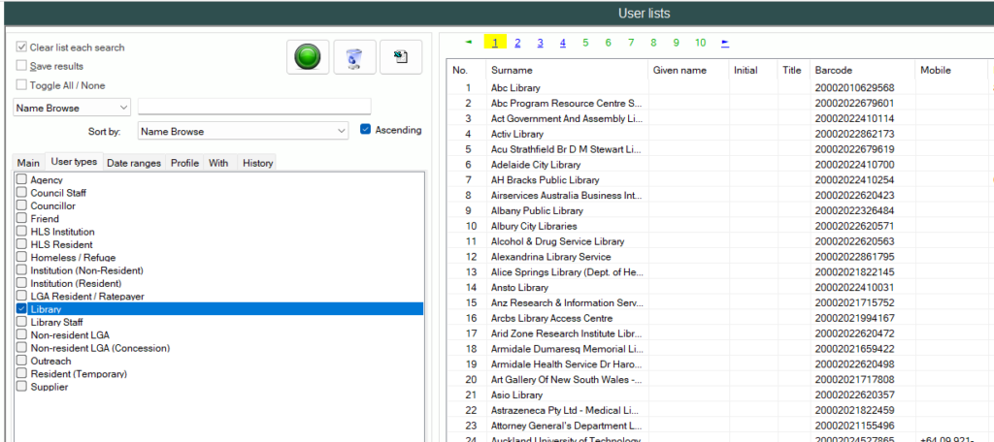
Task: Uncheck the Ascending checkbox
Action: click(x=365, y=129)
